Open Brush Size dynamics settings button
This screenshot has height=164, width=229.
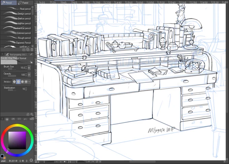click(29, 68)
